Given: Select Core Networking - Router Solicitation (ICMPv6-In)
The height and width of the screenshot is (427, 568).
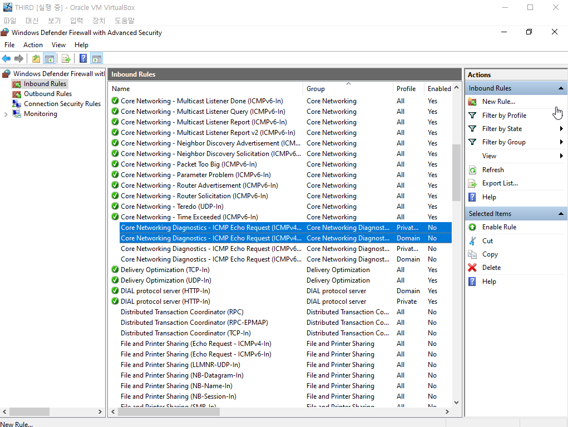Looking at the screenshot, I should (x=281, y=196).
